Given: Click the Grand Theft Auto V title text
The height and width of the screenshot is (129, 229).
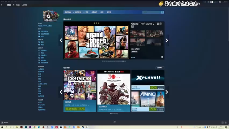Looking at the screenshot, I should pyautogui.click(x=147, y=25).
